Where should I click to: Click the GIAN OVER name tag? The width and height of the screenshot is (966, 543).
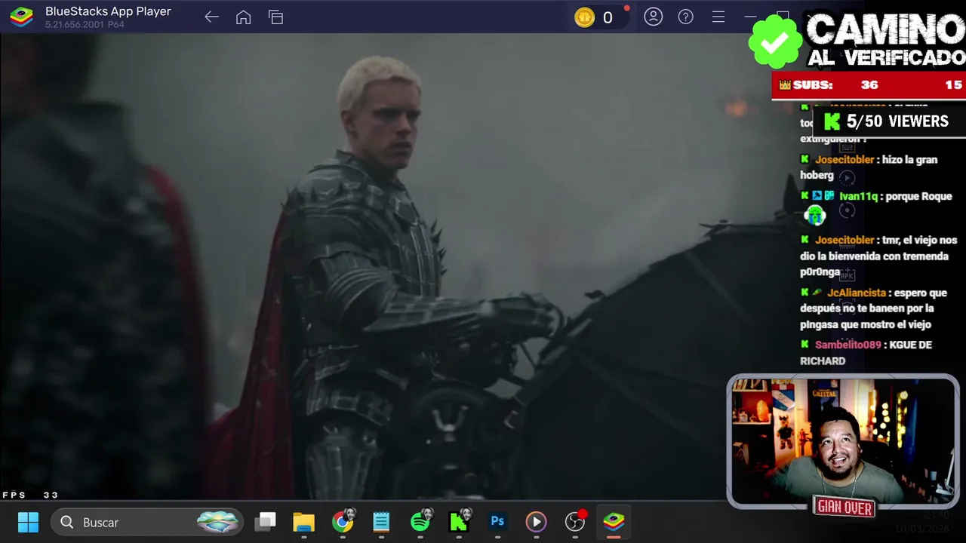coord(844,508)
